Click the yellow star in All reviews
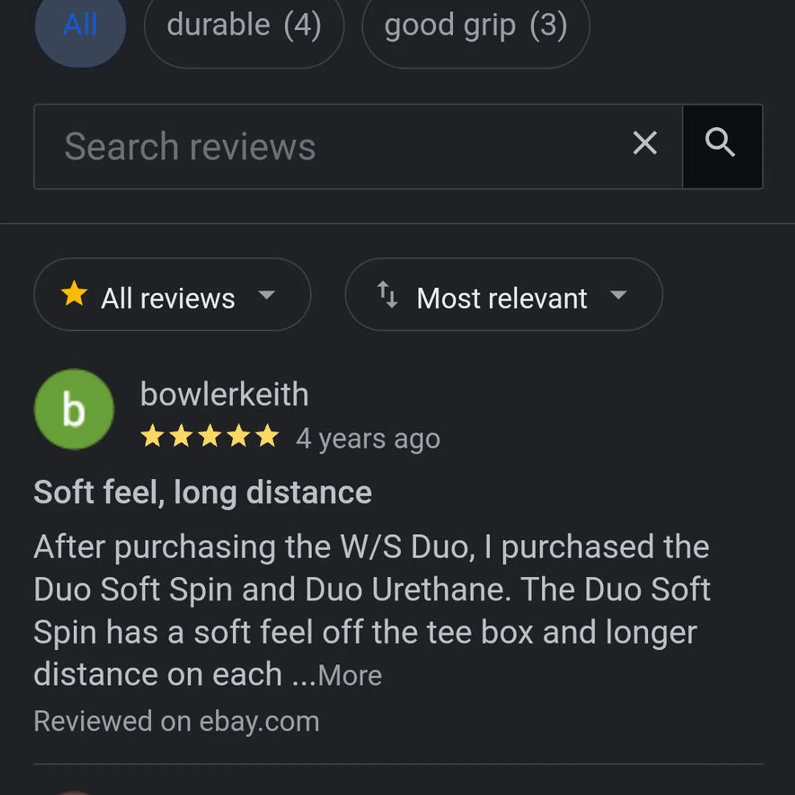This screenshot has height=795, width=795. pos(75,293)
